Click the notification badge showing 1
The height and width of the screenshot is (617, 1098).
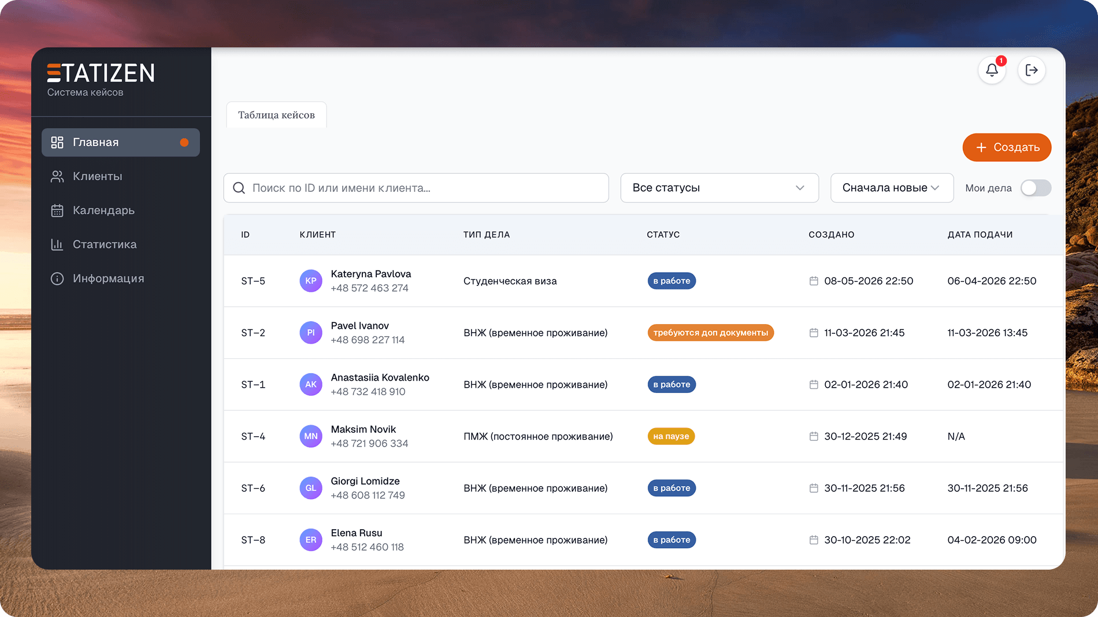click(x=1001, y=60)
